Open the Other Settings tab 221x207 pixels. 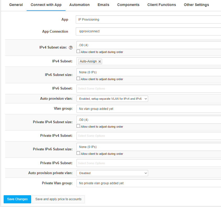[x=196, y=5]
